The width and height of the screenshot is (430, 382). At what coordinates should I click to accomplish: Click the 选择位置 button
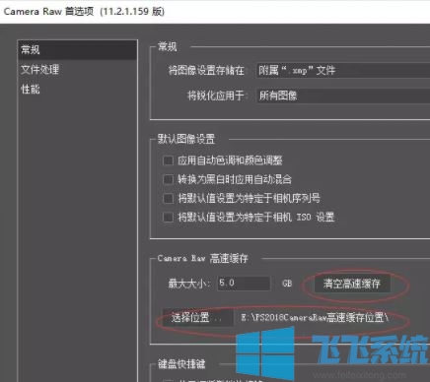pos(198,317)
